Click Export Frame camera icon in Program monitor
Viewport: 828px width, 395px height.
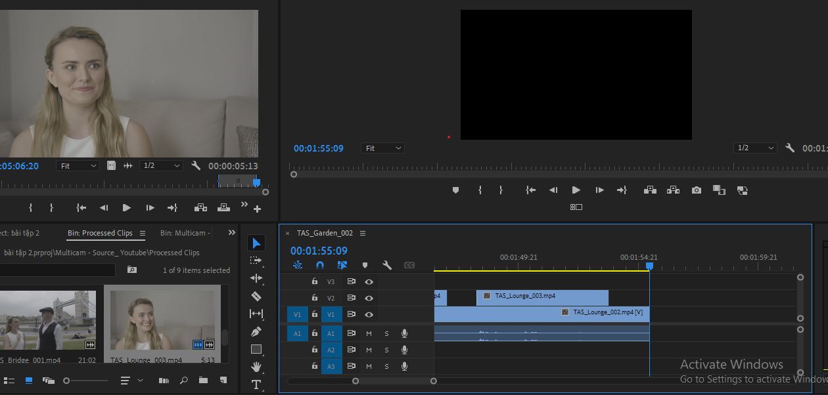[697, 190]
